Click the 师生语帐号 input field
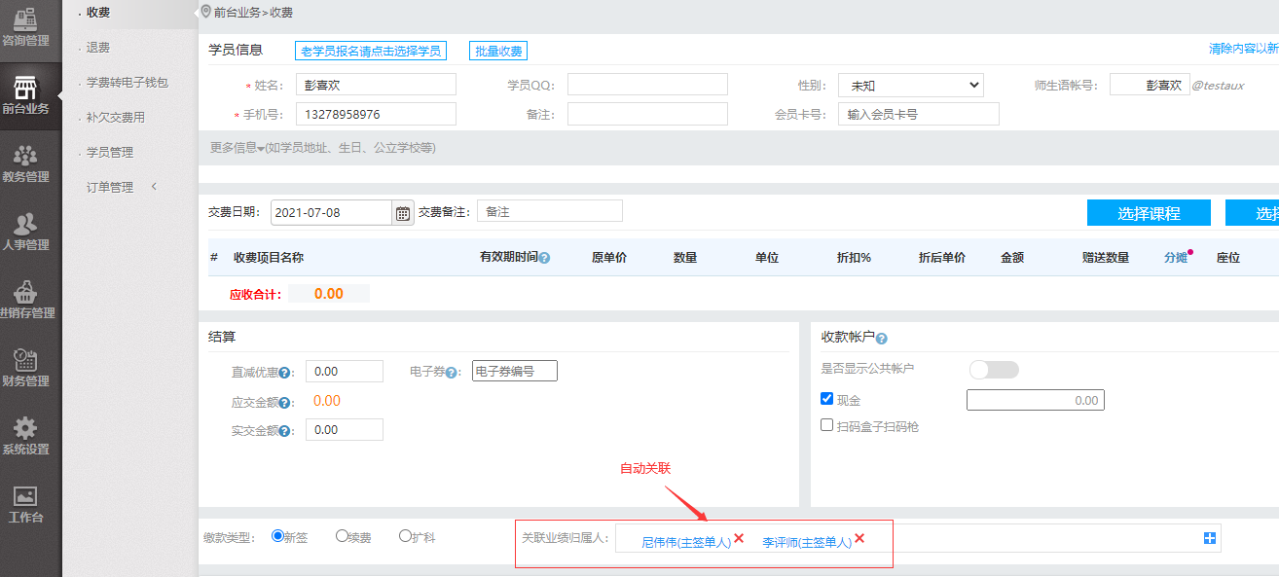 point(1150,85)
